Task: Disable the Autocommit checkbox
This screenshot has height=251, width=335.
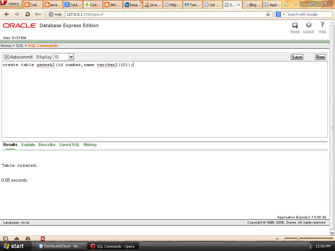Action: click(x=7, y=57)
